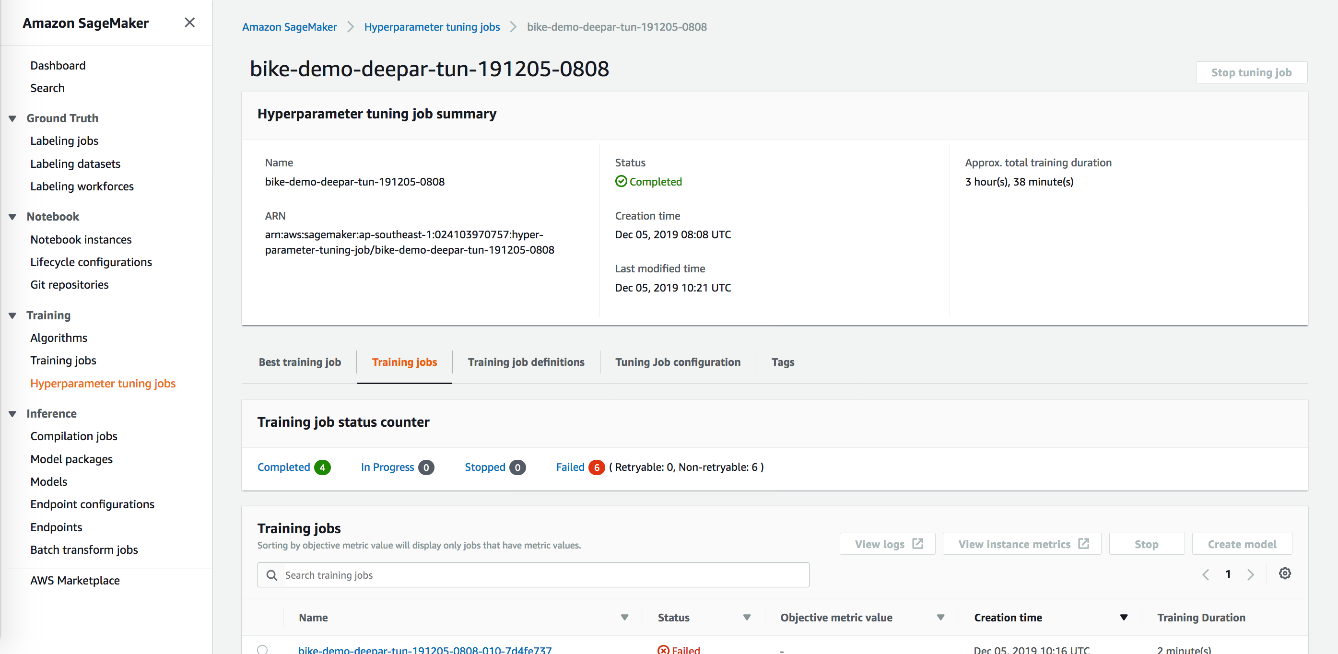
Task: Open table settings gear icon
Action: point(1284,573)
